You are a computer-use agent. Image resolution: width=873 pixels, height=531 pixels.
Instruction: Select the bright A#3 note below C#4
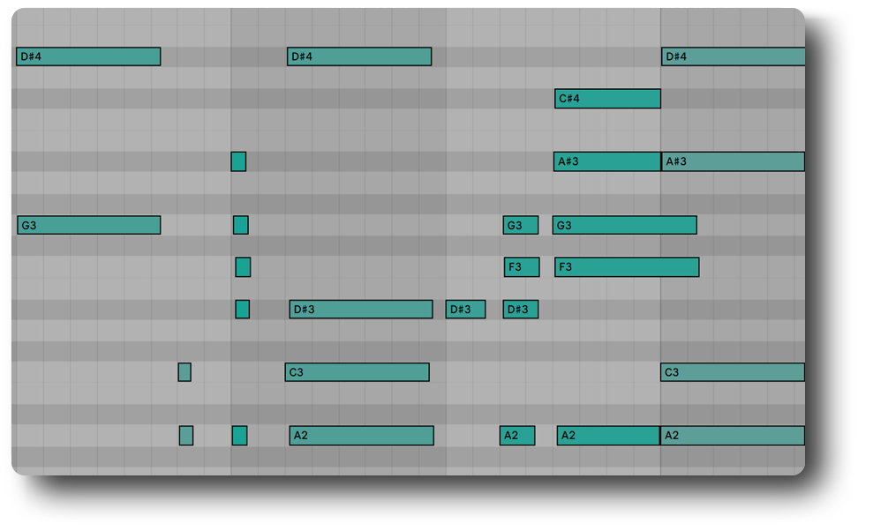[606, 161]
